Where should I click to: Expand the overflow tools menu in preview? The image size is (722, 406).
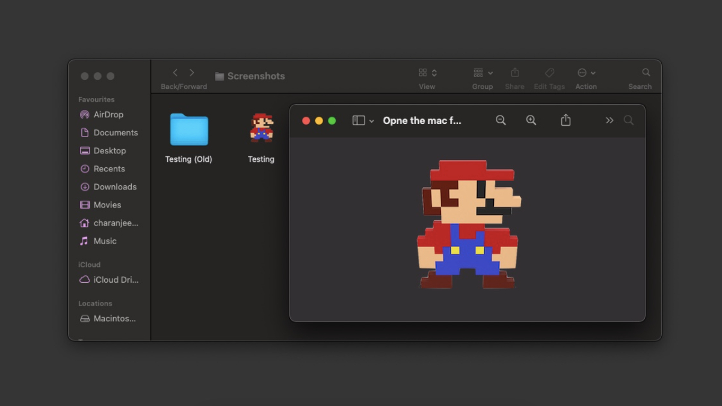pos(609,120)
